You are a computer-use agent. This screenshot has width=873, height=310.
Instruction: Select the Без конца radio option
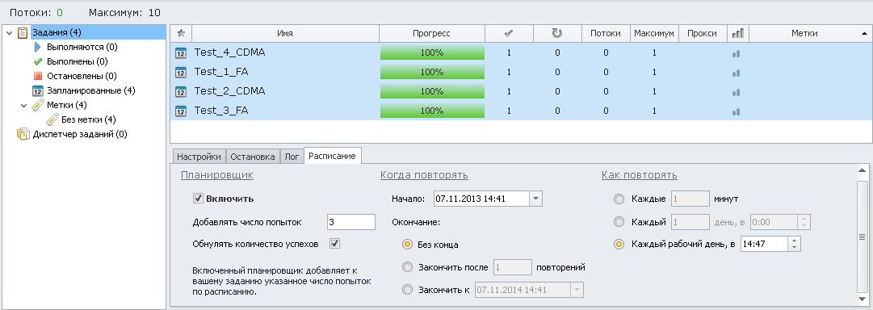point(408,245)
